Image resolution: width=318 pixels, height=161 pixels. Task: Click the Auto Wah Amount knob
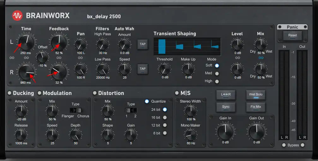pos(124,45)
